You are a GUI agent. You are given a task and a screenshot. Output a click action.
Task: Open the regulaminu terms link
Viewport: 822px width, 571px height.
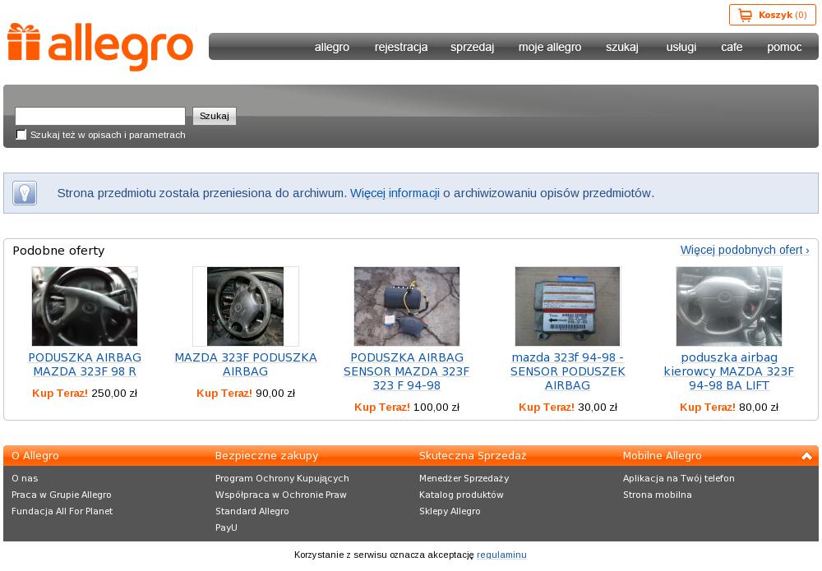[x=501, y=555]
